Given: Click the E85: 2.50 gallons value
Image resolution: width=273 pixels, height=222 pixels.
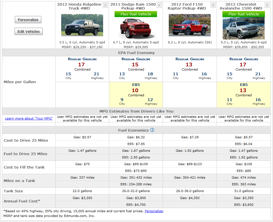Looking at the screenshot, I should (x=136, y=157).
